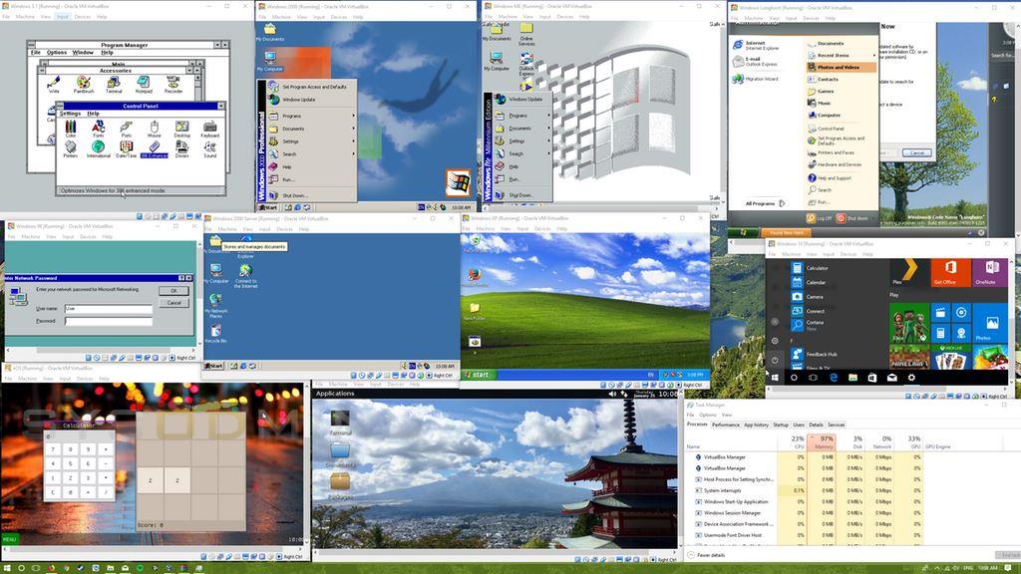Select Recycle Bin icon on Windows 2000 Server desktop
The height and width of the screenshot is (574, 1021).
click(215, 334)
